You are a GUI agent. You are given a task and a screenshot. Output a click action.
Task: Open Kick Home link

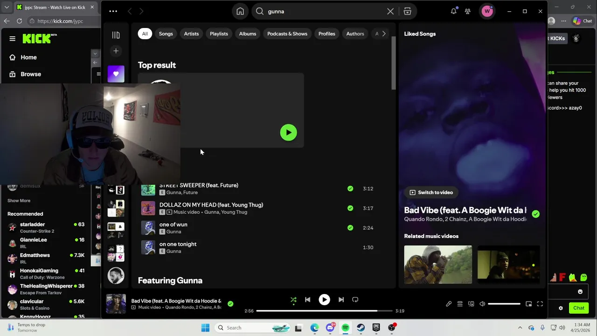[23, 57]
